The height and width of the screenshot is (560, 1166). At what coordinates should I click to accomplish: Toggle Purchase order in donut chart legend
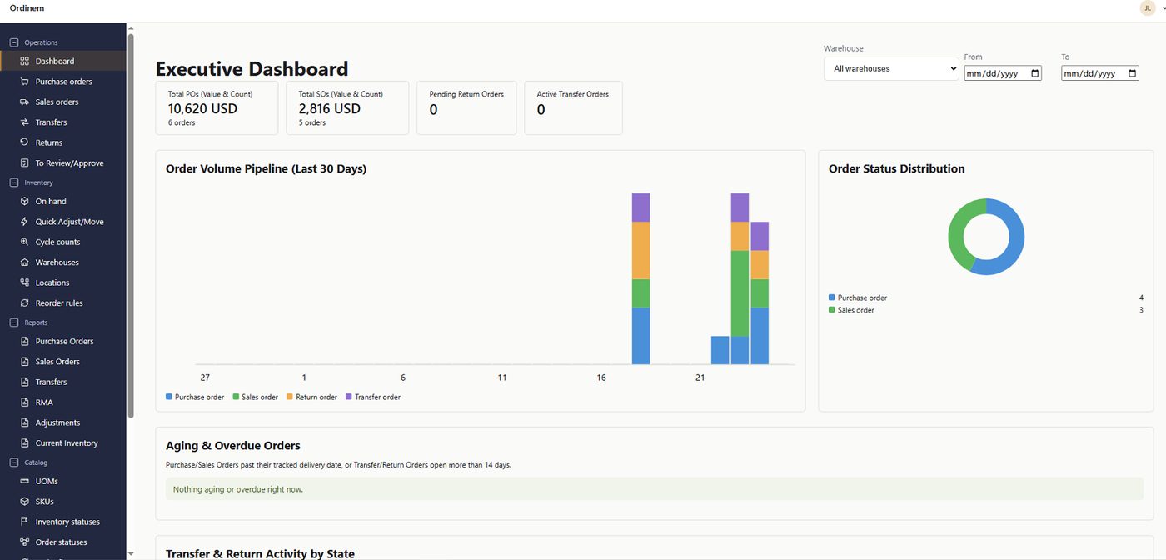(x=858, y=297)
